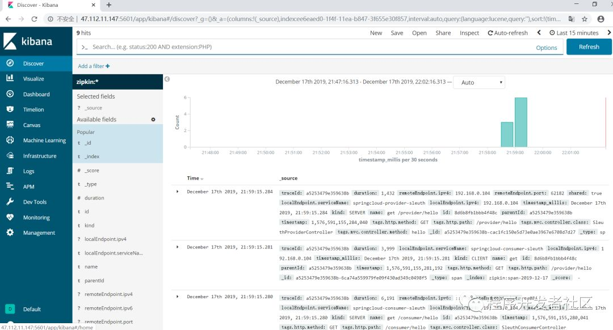613x330 pixels.
Task: Click the Management gear icon
Action: point(10,232)
